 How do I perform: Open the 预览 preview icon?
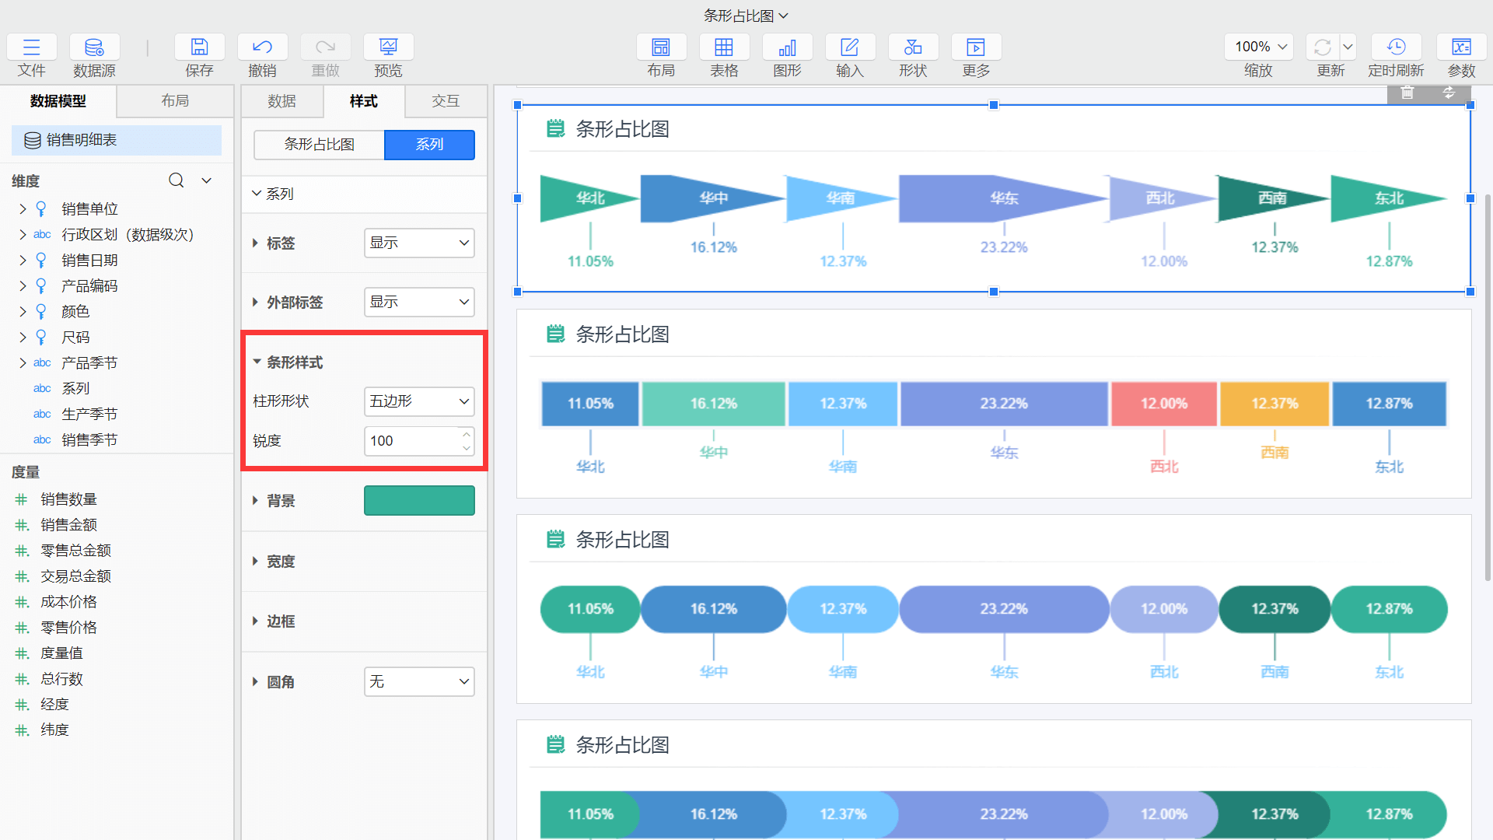click(388, 48)
